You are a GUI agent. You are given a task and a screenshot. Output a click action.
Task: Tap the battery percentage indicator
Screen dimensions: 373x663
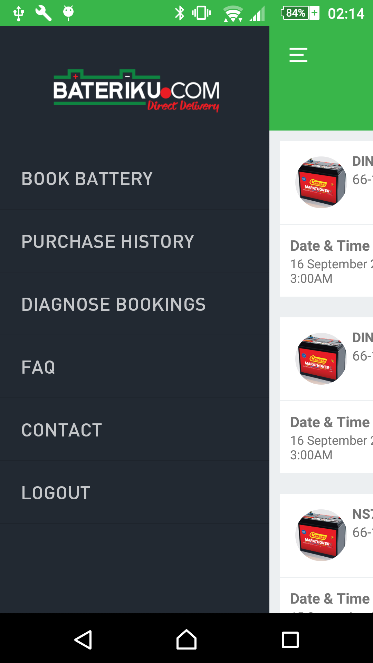click(300, 13)
